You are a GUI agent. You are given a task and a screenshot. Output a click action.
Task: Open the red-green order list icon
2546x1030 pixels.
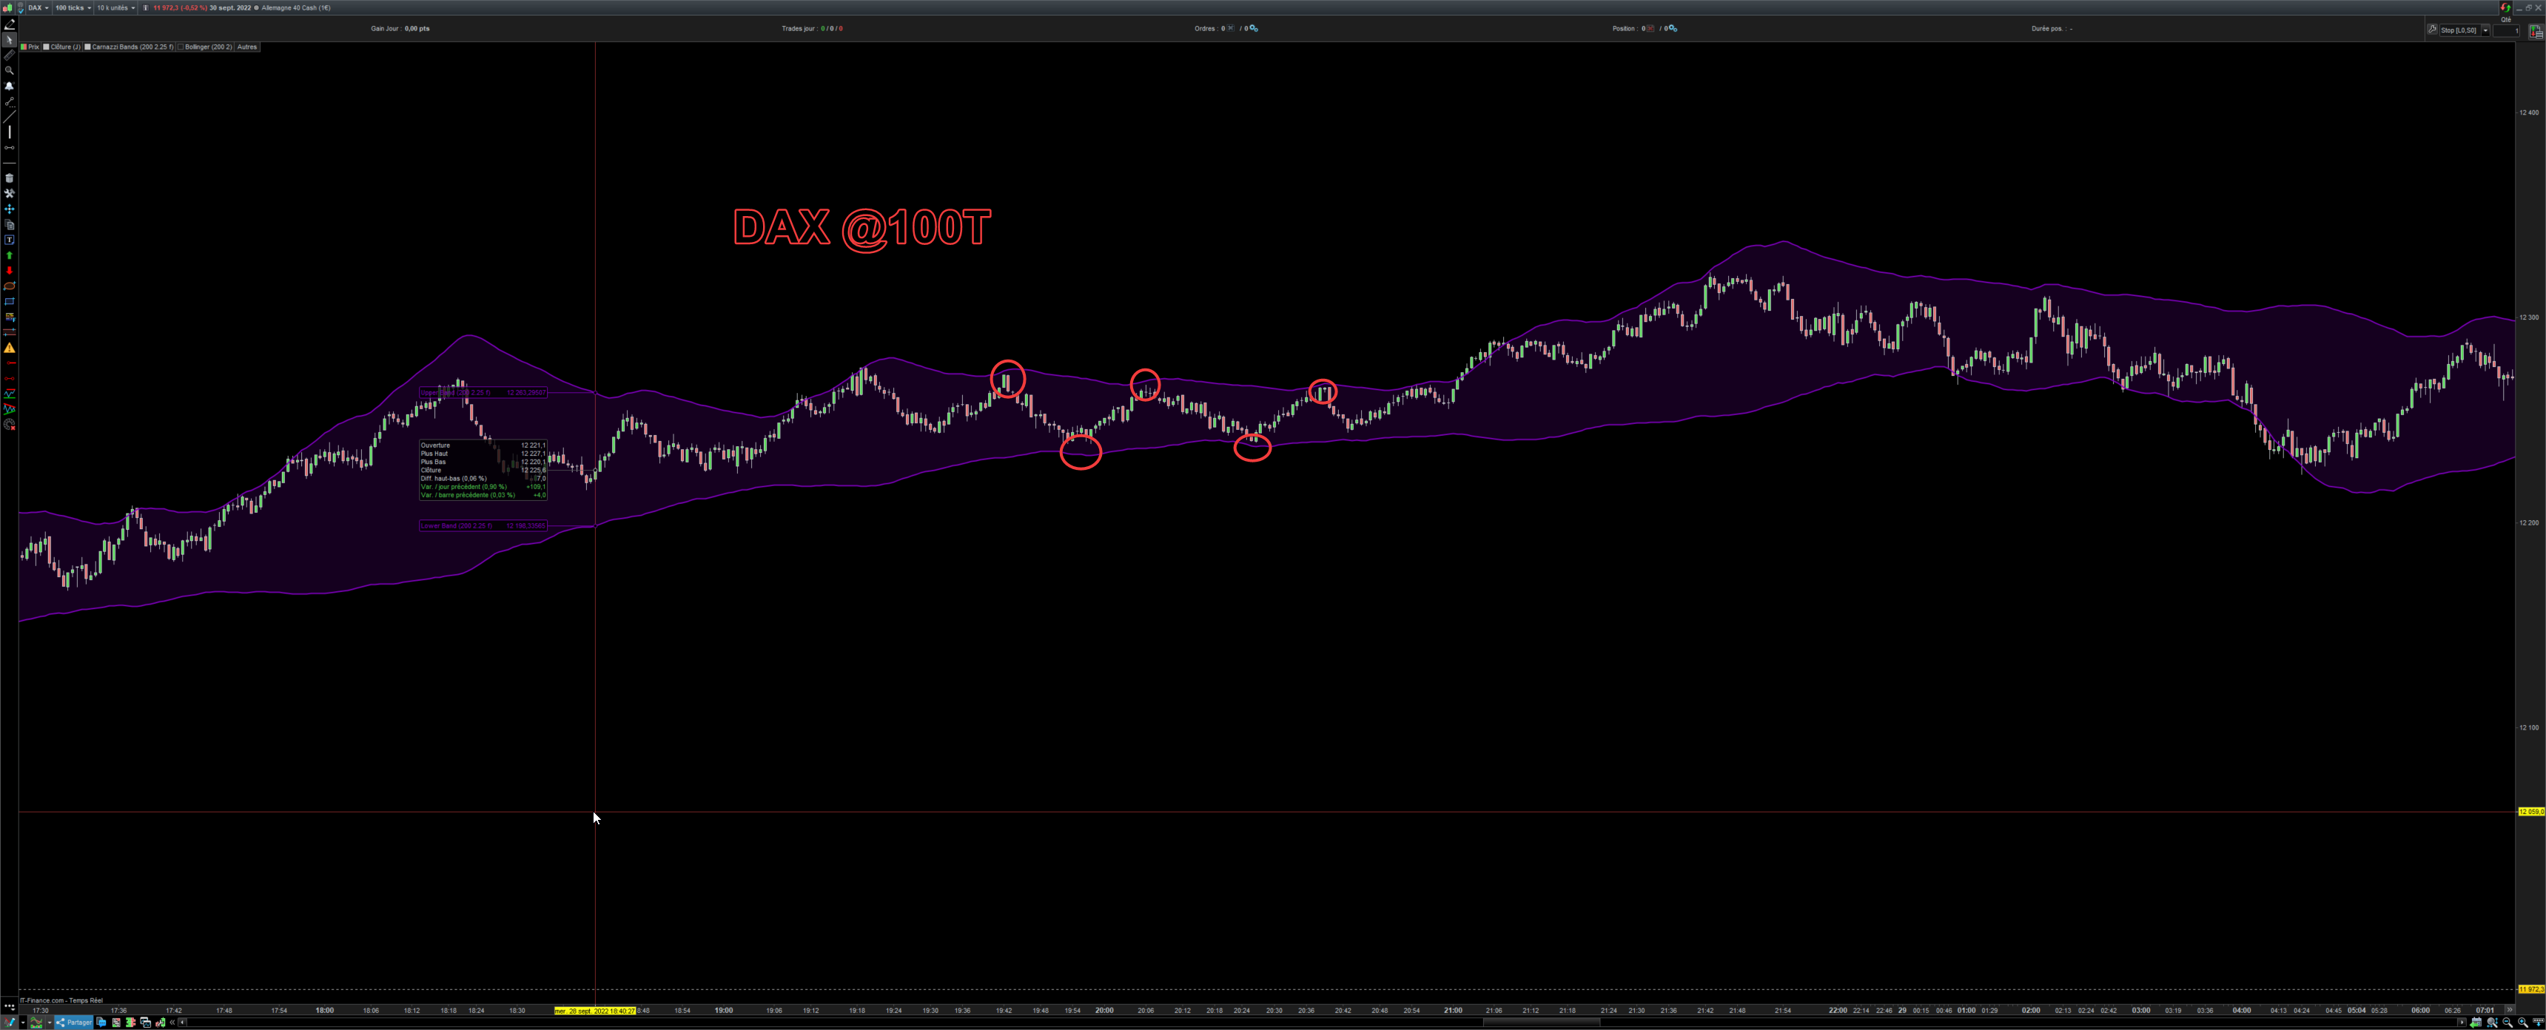(115, 1022)
